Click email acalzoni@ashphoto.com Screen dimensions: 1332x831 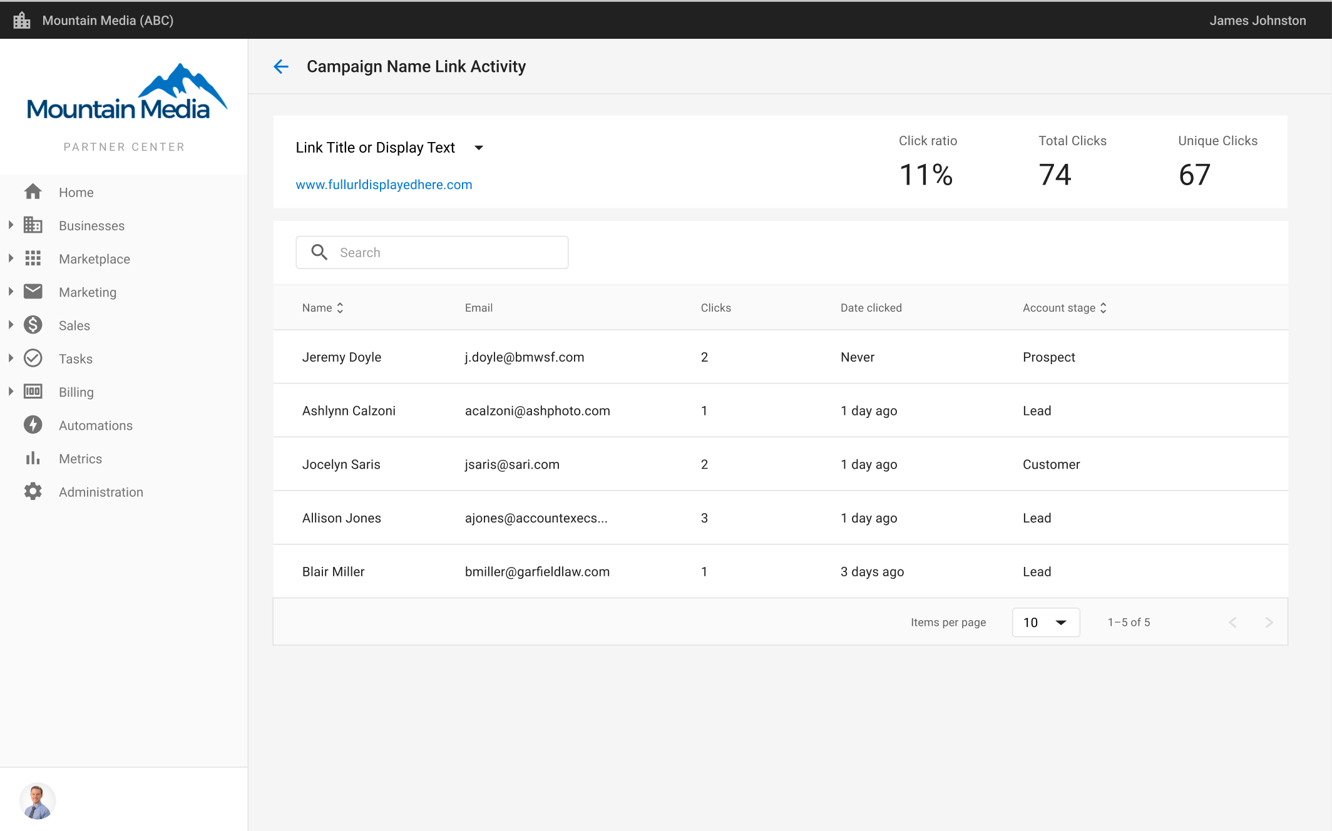tap(538, 411)
